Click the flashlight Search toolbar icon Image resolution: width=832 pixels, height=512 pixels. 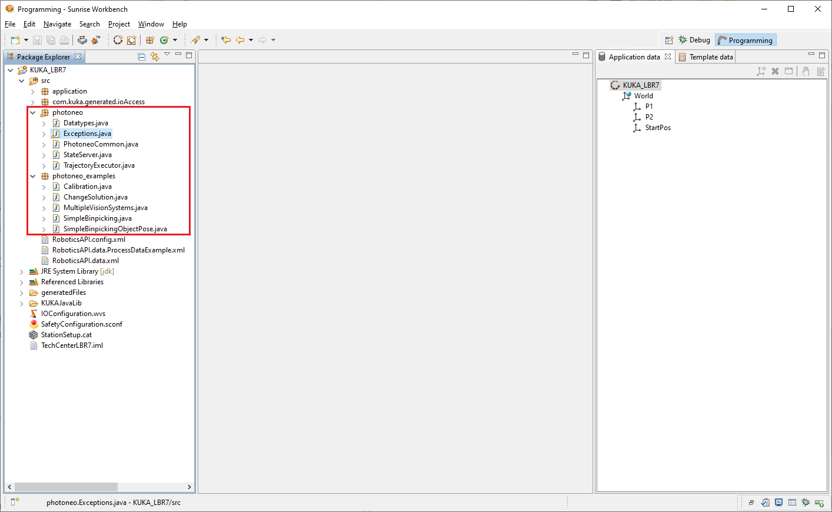[x=195, y=40]
